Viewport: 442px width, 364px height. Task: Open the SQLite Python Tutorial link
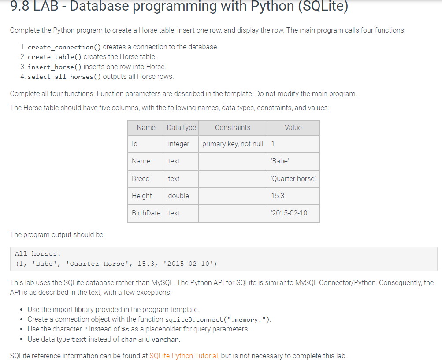[183, 356]
